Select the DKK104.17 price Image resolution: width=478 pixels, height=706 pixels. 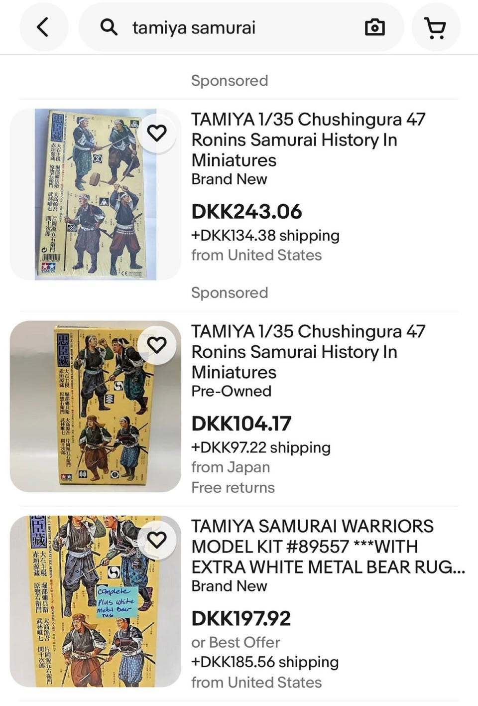point(241,424)
